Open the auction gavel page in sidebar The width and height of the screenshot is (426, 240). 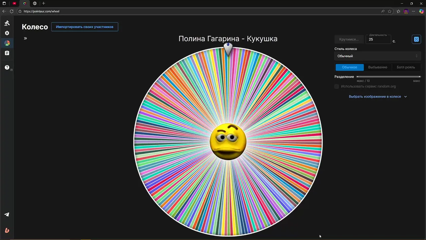[7, 23]
